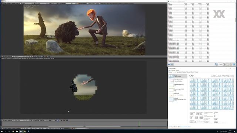Switch to Autostart tab
This screenshot has width=237, height=133.
(184, 72)
